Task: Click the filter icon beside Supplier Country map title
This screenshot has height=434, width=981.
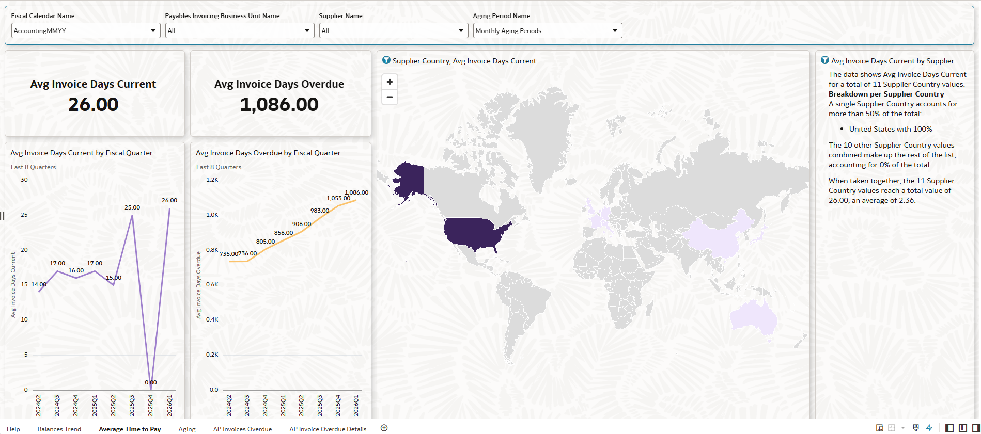Action: 386,60
